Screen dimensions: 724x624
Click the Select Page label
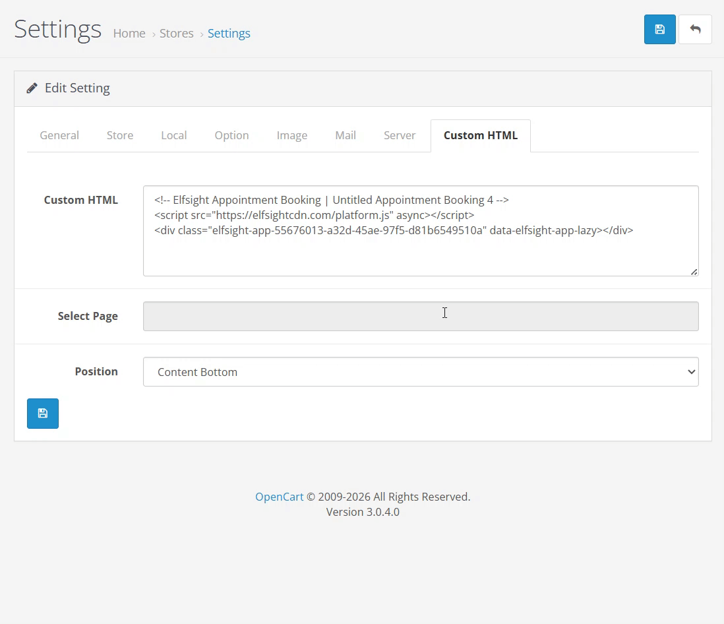(x=88, y=317)
